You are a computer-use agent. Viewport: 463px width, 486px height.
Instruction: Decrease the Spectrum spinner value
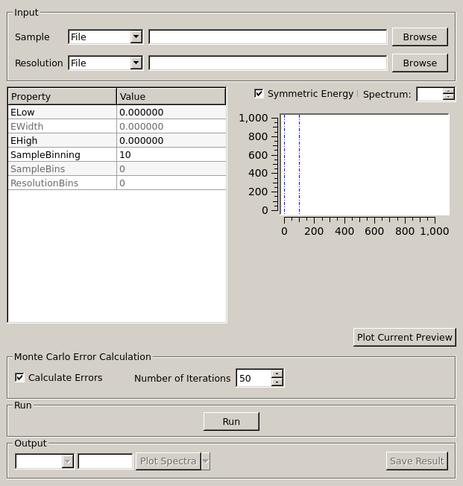pos(448,98)
